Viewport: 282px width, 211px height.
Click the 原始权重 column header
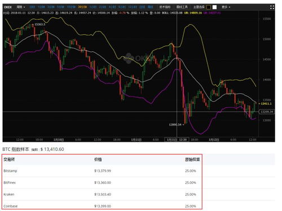pos(192,159)
